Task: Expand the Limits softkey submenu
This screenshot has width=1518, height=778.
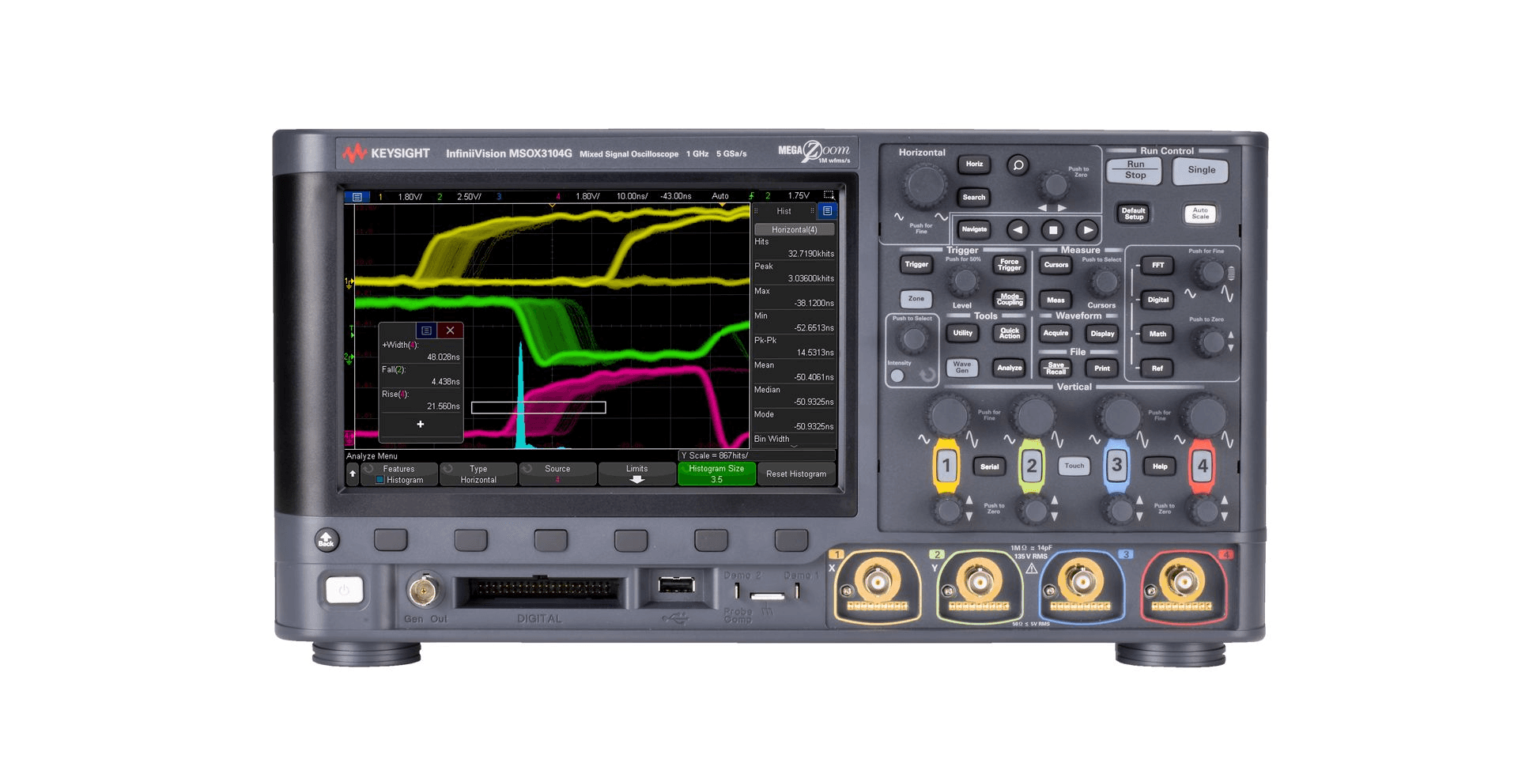Action: tap(636, 474)
